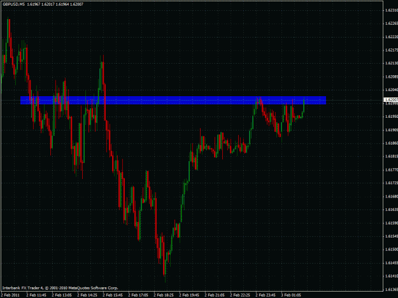Image resolution: width=398 pixels, height=298 pixels.
Task: Click the '2 Feb 14:25' time axis label
Action: tap(87, 295)
